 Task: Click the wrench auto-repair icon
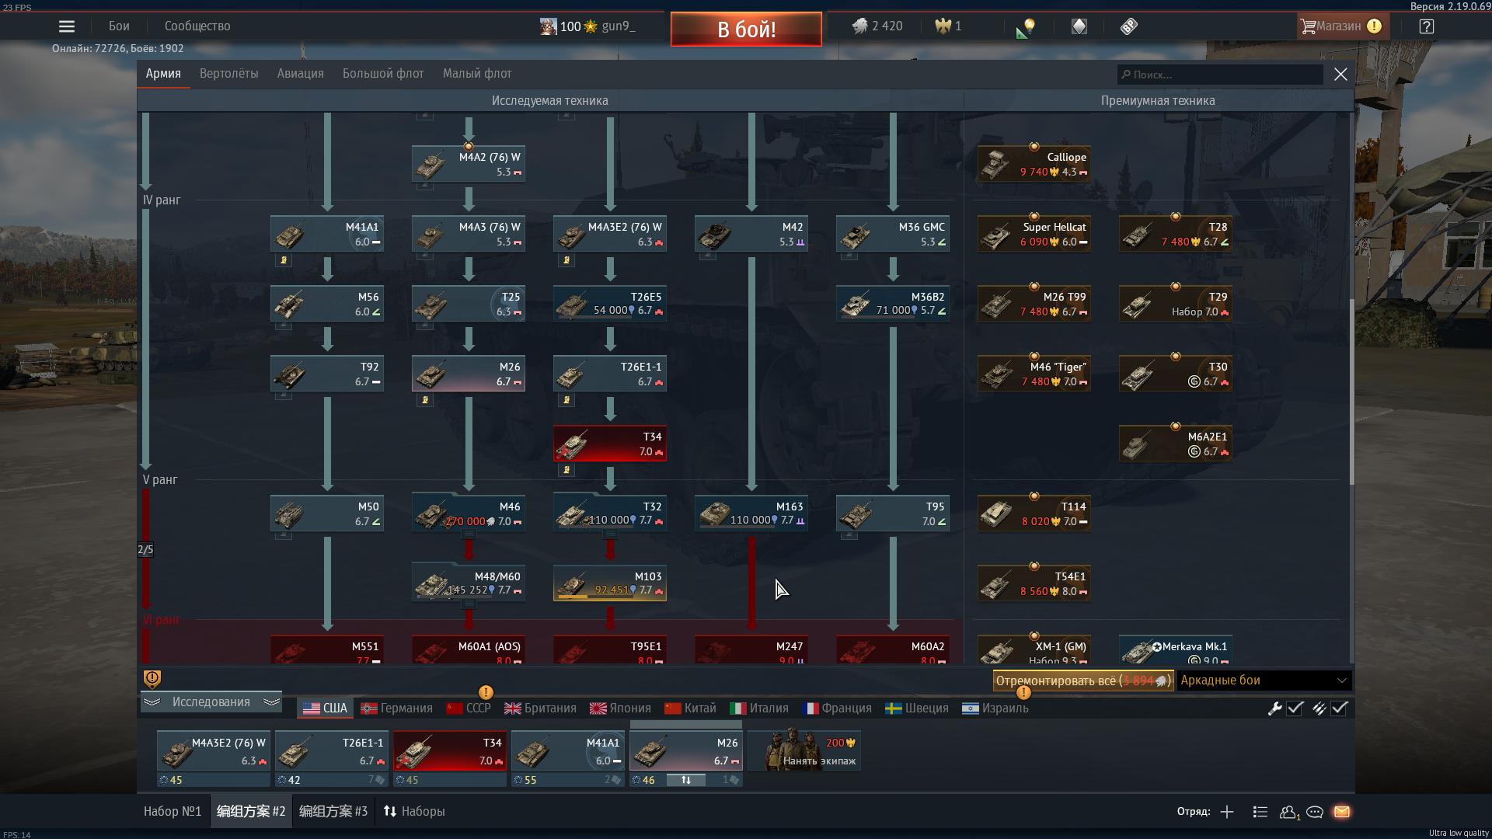pyautogui.click(x=1275, y=708)
